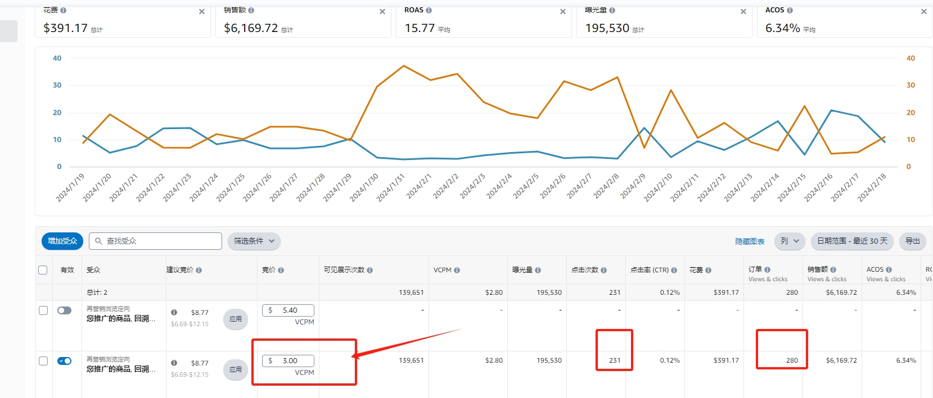This screenshot has height=398, width=933.
Task: Click info icon in 曝光量 table column header
Action: point(538,270)
